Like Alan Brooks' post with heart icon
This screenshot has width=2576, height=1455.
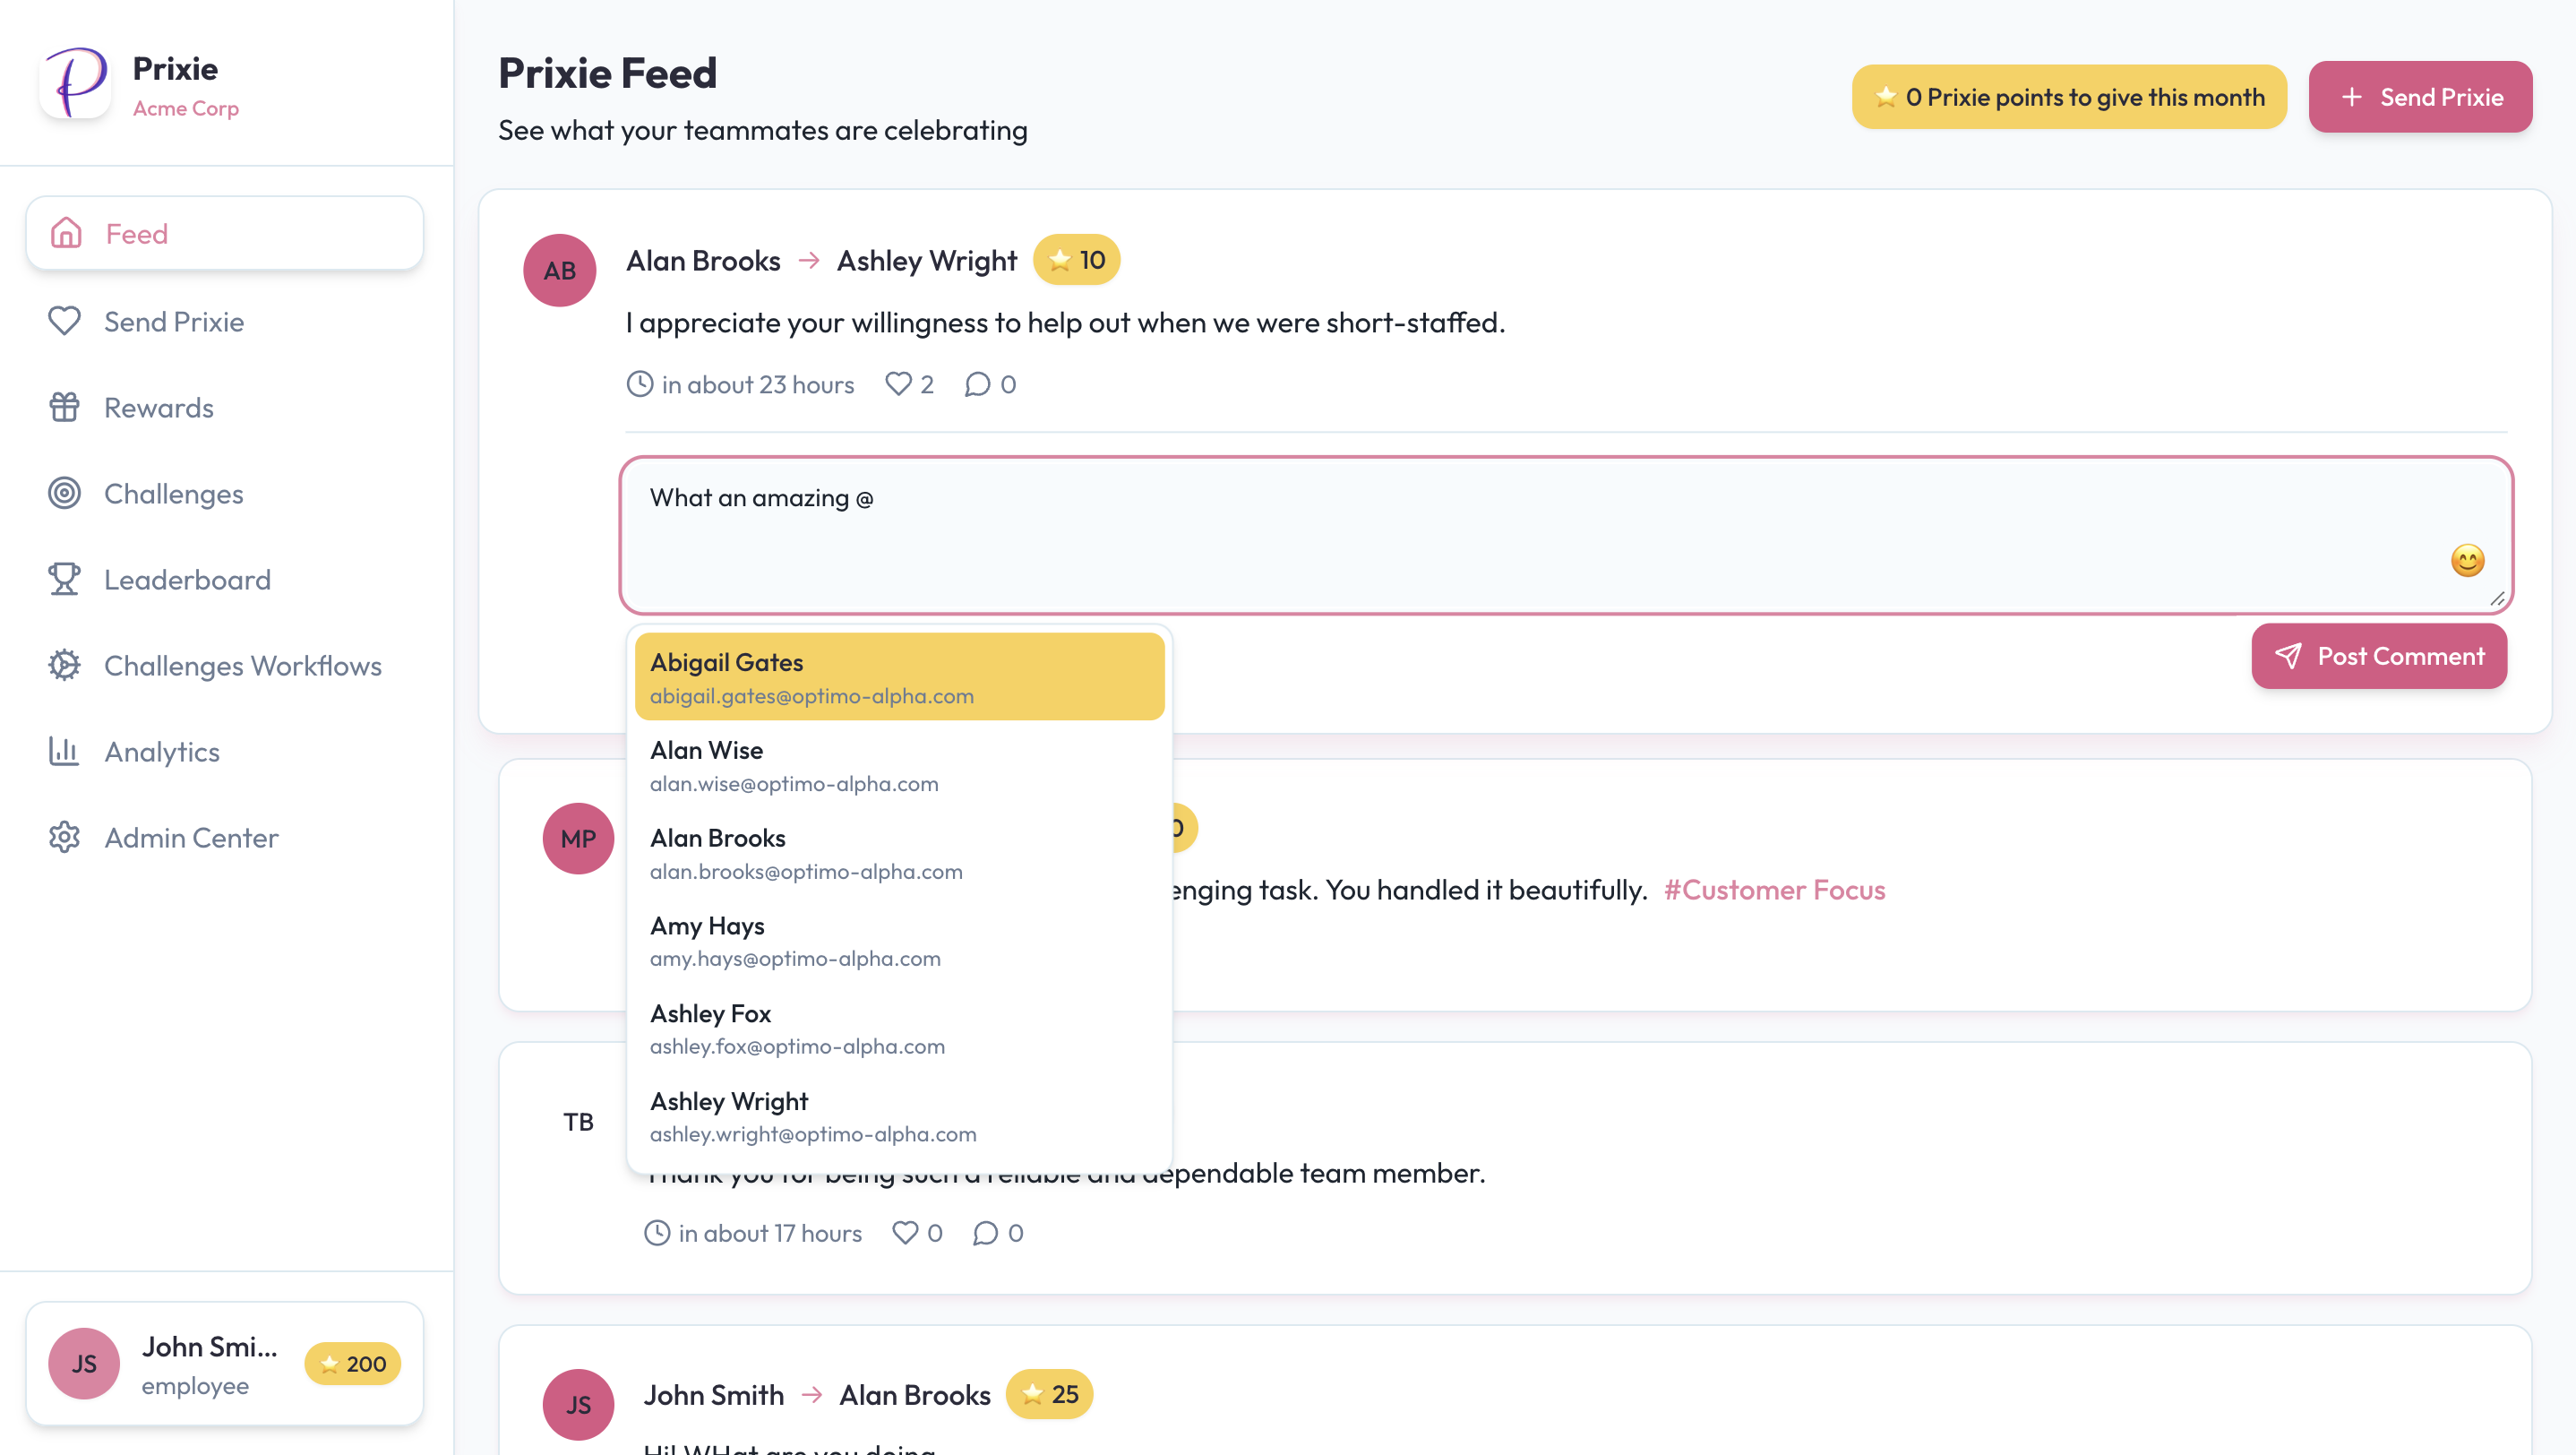[x=898, y=384]
